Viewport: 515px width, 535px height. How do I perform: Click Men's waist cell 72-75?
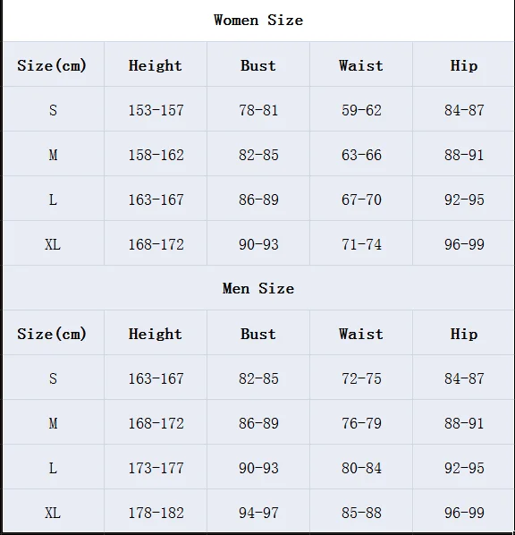tap(361, 378)
